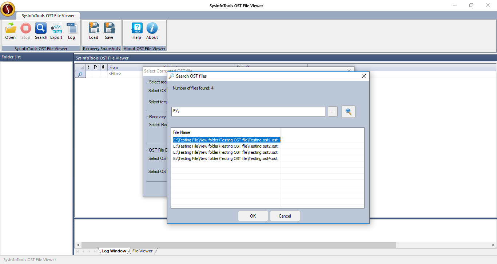Click OK in Search OST files dialog
The width and height of the screenshot is (497, 264).
point(253,216)
